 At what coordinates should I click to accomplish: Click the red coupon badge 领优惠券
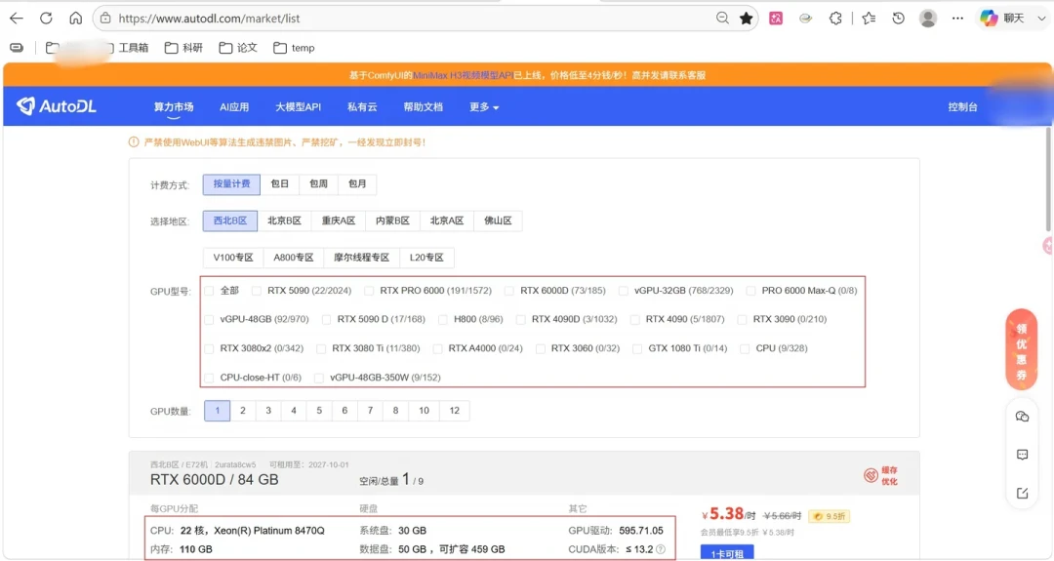pyautogui.click(x=1022, y=349)
